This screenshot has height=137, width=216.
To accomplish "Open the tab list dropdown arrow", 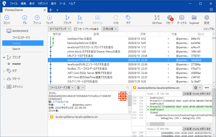I will [x=57, y=10].
